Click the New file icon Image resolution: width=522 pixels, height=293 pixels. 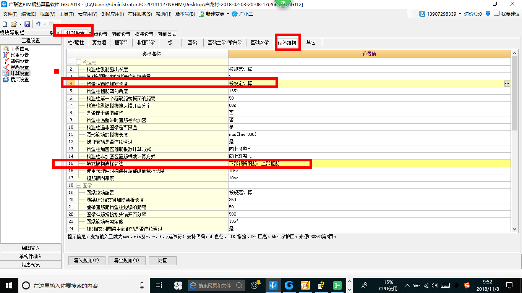tap(5, 24)
